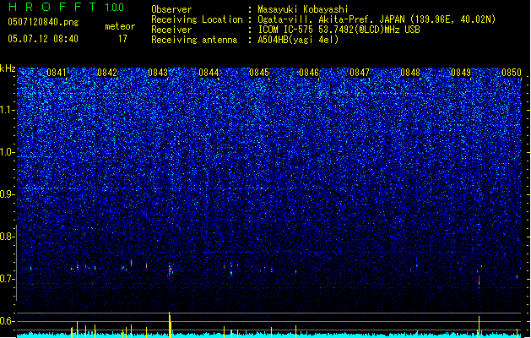
Task: Select the ICOM IC-575 receiver description
Action: tap(339, 30)
